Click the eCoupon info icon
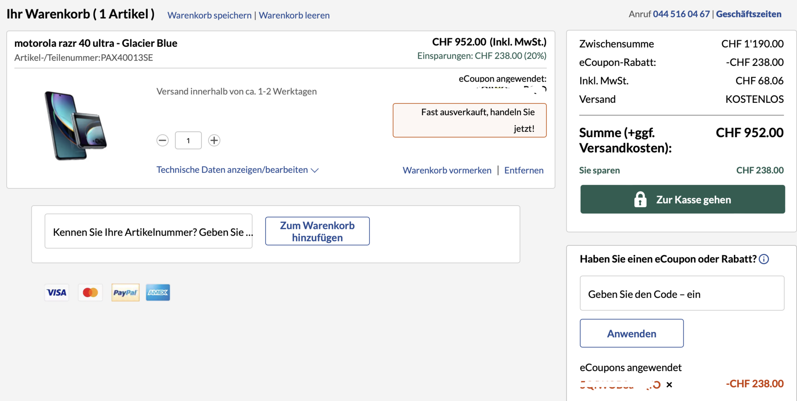The image size is (797, 401). (x=764, y=259)
